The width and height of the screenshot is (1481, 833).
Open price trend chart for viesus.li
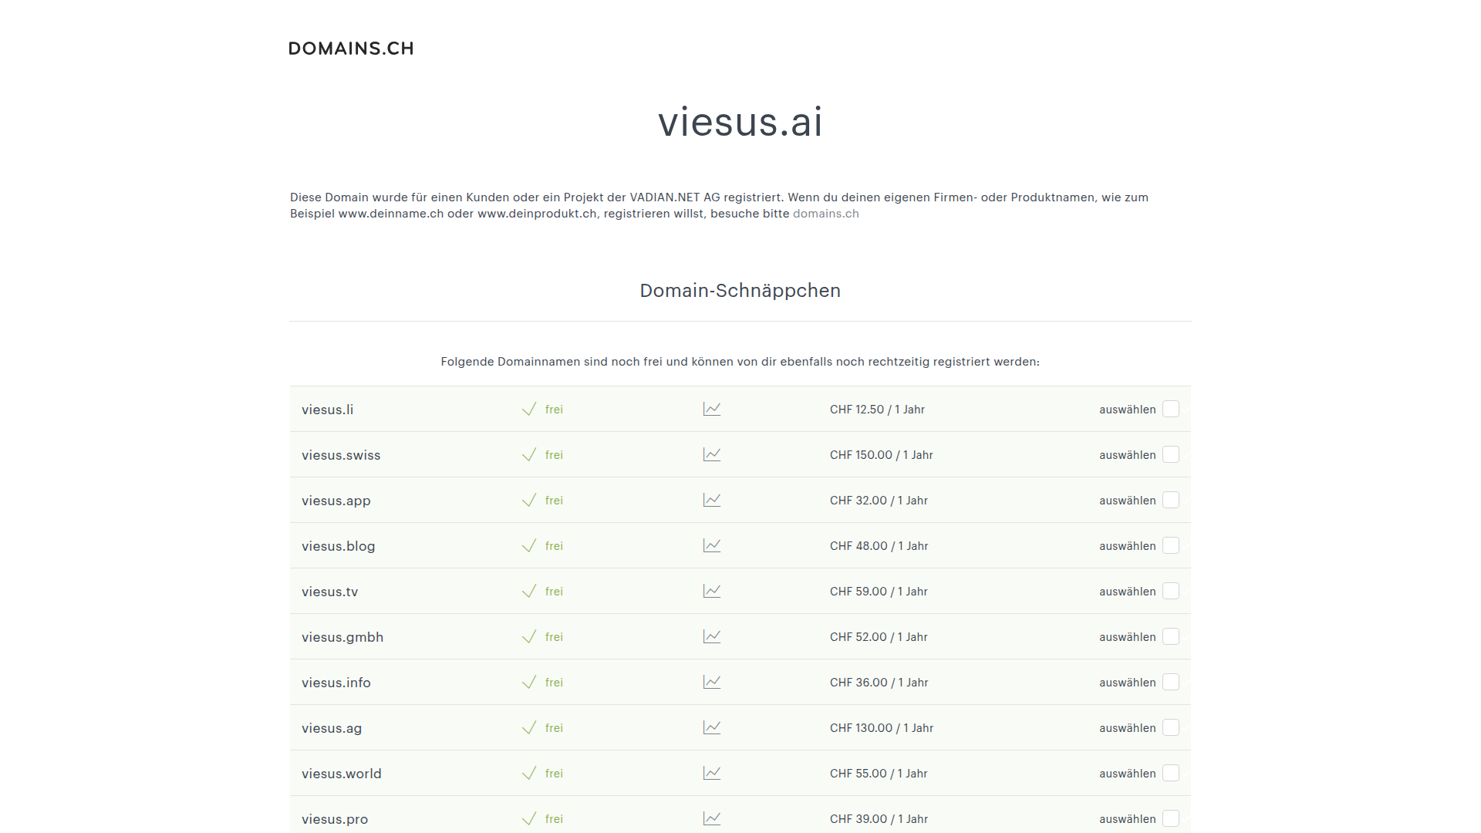coord(712,409)
